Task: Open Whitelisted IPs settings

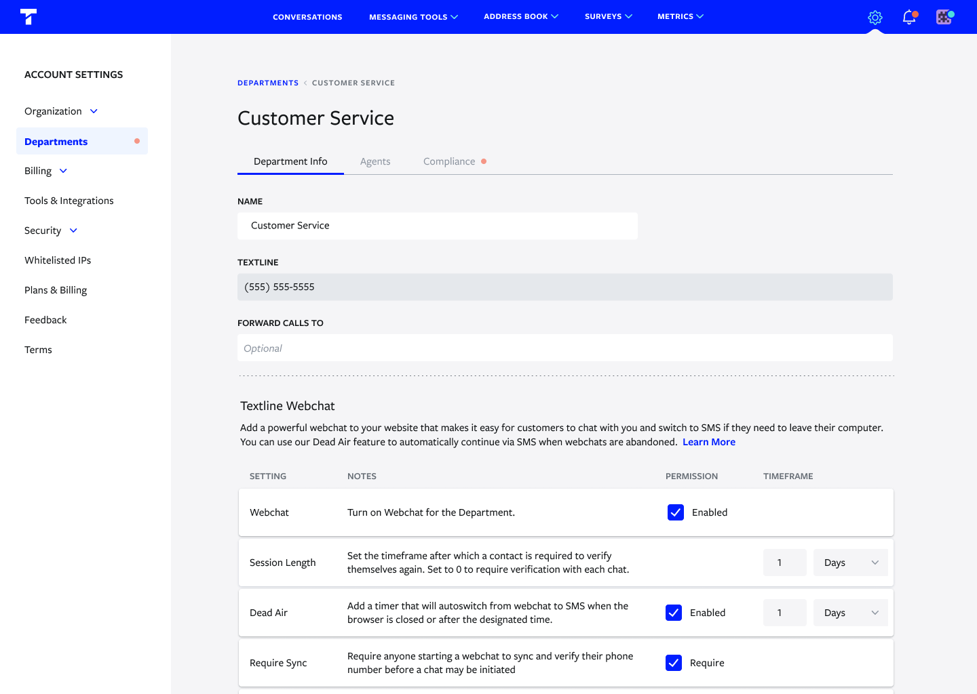Action: coord(58,260)
